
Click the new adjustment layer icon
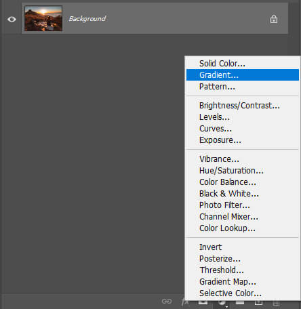(x=222, y=303)
